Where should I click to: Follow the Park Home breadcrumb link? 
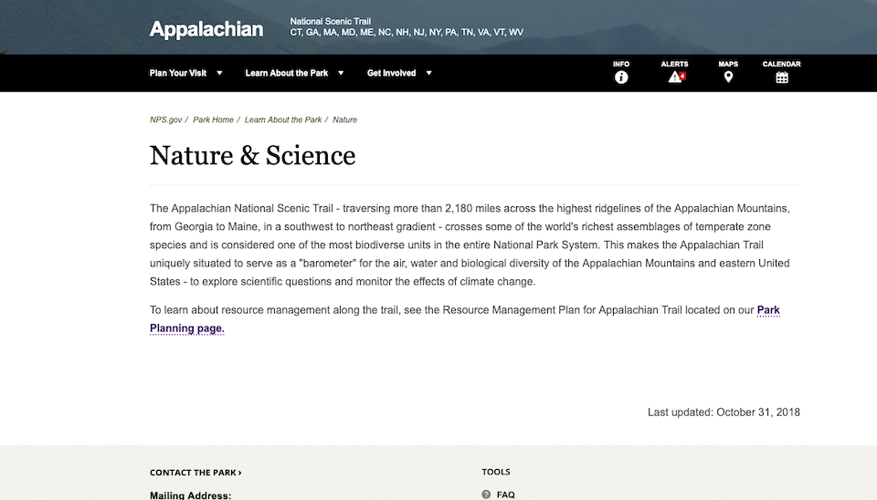213,120
